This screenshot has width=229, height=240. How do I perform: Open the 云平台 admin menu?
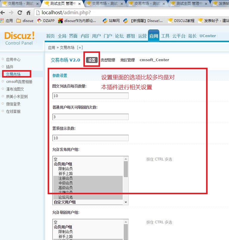click(179, 36)
